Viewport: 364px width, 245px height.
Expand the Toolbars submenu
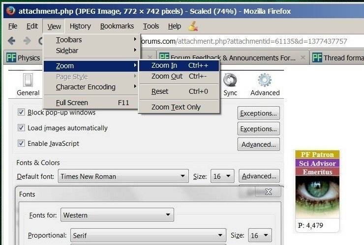92,40
